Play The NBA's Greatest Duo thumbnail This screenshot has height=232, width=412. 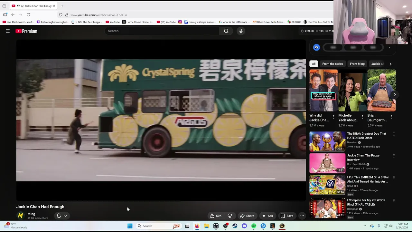pyautogui.click(x=327, y=141)
